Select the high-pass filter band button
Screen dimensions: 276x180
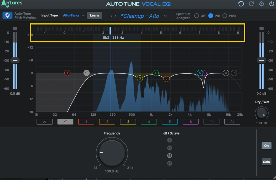click(x=65, y=122)
